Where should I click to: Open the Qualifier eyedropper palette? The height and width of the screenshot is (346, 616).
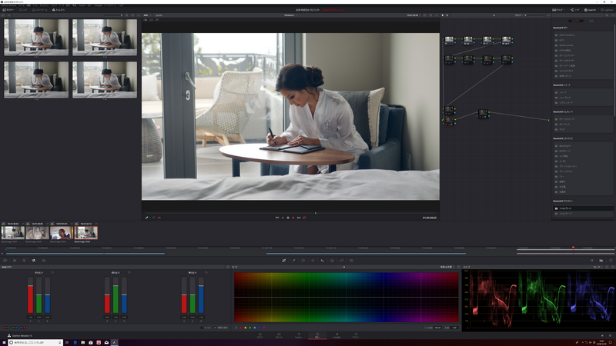click(293, 261)
